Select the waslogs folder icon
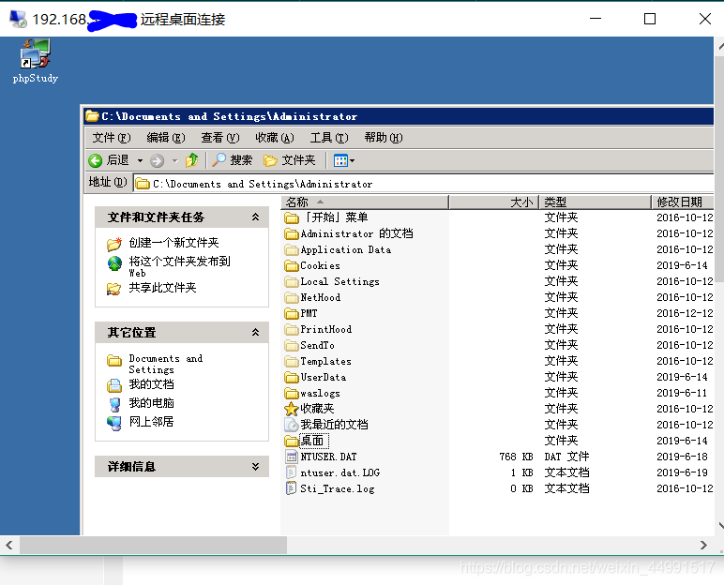The height and width of the screenshot is (585, 724). [x=292, y=393]
